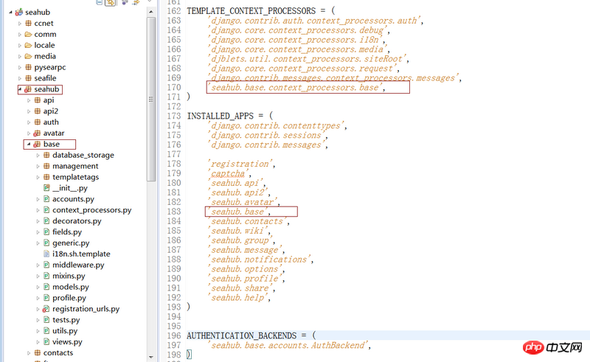Image resolution: width=590 pixels, height=362 pixels.
Task: Click the context_processors.py file icon
Action: click(46, 210)
